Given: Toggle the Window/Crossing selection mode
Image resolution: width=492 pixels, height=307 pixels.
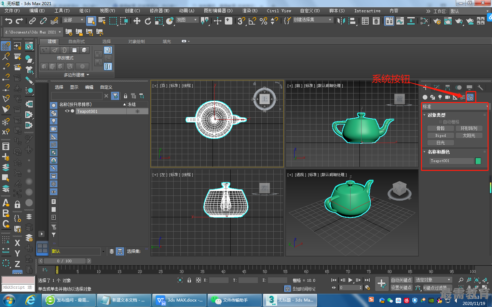Looking at the screenshot, I should coord(124,21).
